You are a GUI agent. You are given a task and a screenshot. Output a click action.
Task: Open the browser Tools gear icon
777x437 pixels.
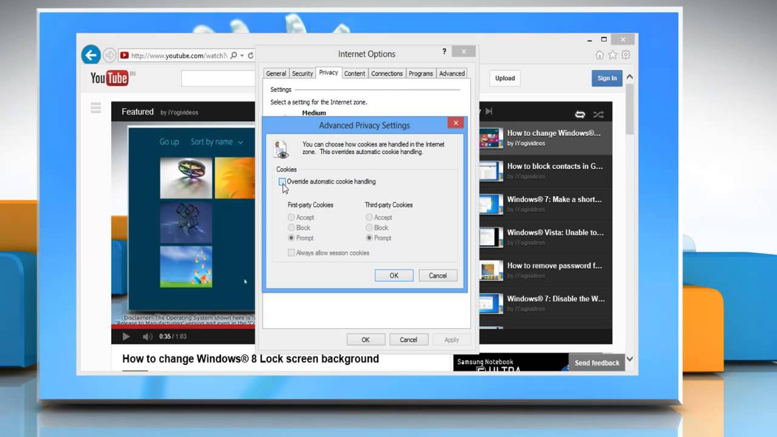pos(625,55)
